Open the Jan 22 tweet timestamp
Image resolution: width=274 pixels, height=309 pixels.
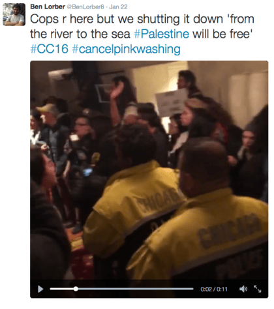[118, 7]
